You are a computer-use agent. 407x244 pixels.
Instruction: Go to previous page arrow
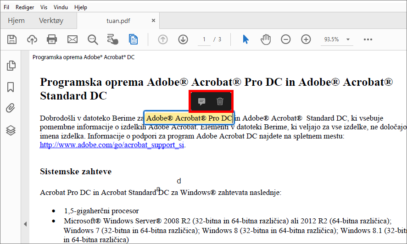[163, 39]
